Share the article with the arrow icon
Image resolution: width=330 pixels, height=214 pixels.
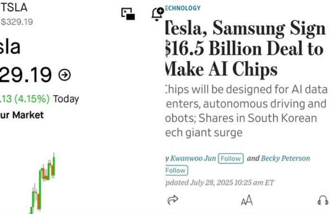pos(173,200)
